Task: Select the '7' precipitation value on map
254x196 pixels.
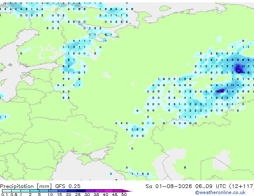Action: (233, 66)
